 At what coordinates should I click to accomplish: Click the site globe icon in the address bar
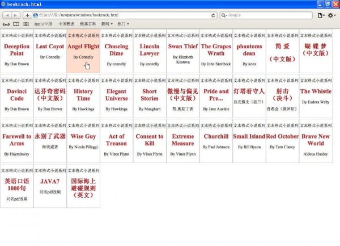pyautogui.click(x=35, y=15)
